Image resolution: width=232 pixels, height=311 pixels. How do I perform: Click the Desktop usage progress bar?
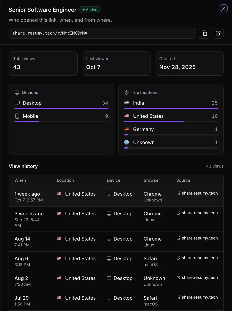61,109
